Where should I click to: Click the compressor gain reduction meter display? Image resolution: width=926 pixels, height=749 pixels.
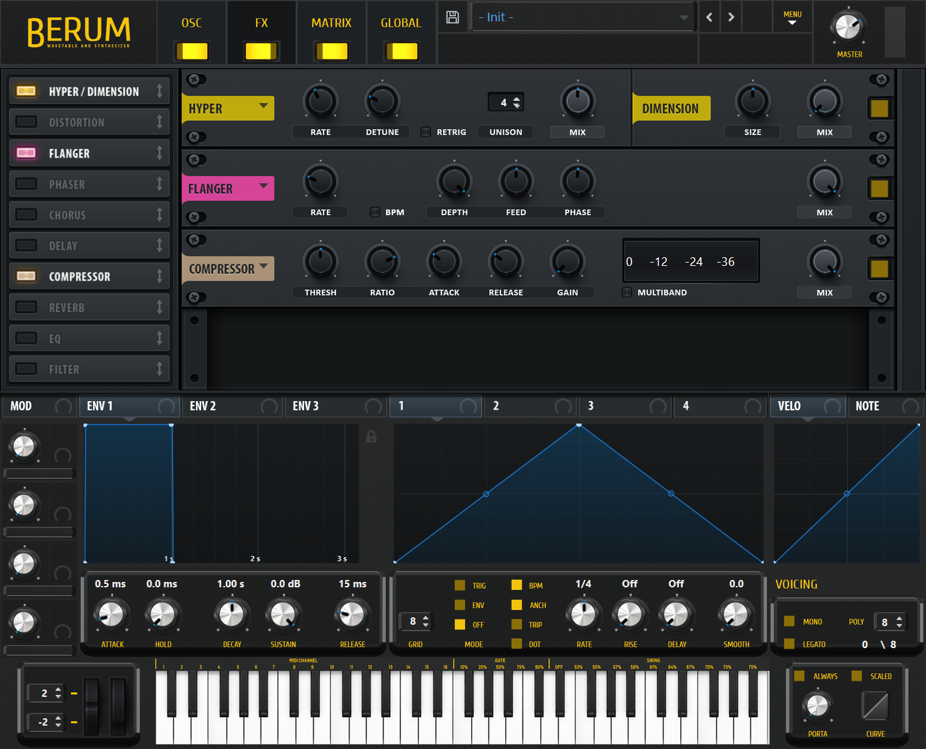point(691,261)
